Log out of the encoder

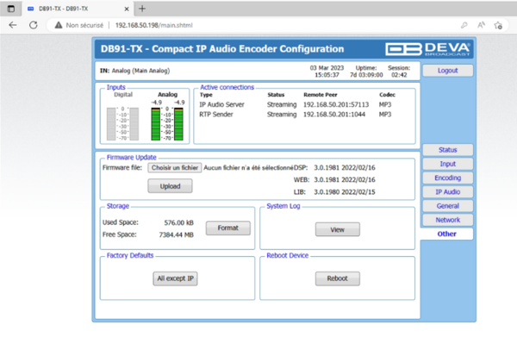point(447,71)
